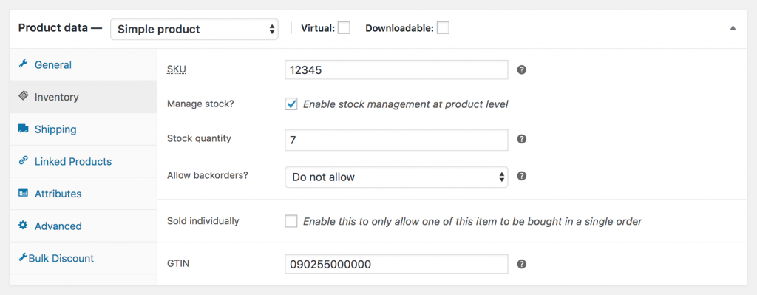Click into the Stock quantity field

point(396,140)
